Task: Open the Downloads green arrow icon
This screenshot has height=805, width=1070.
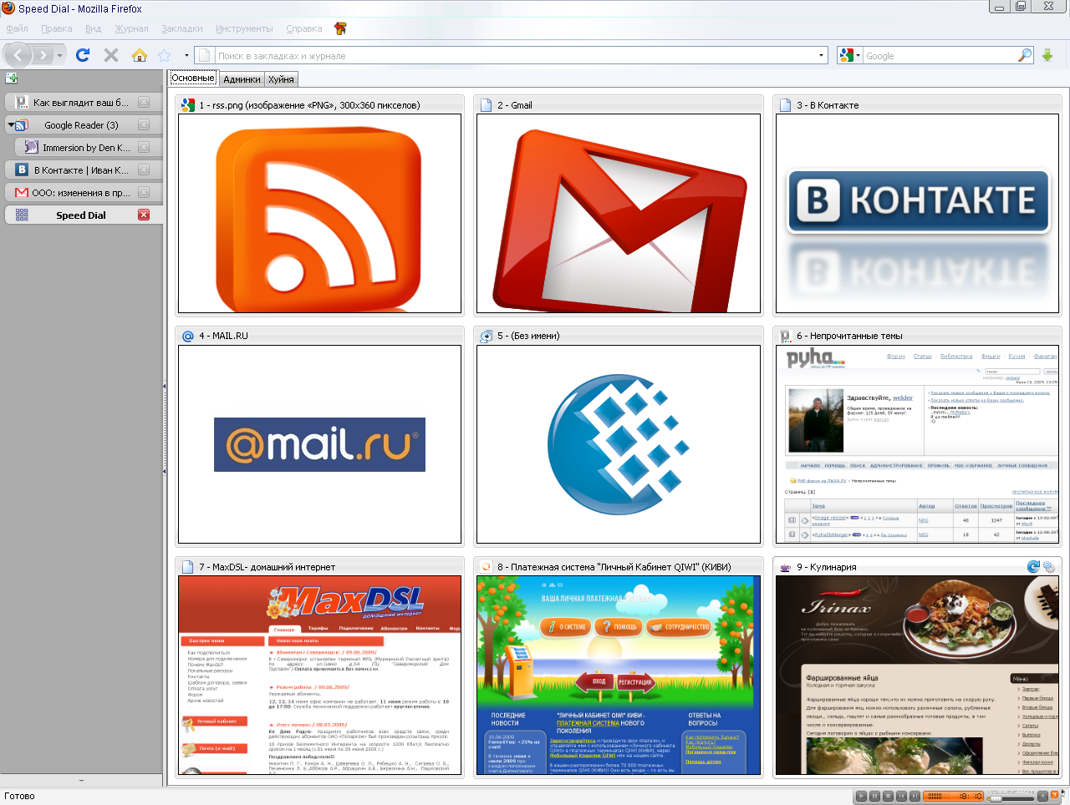Action: [1047, 55]
